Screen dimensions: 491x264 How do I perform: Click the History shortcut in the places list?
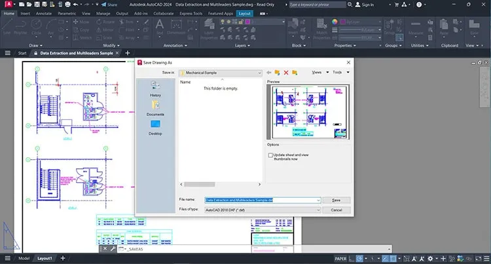click(155, 89)
